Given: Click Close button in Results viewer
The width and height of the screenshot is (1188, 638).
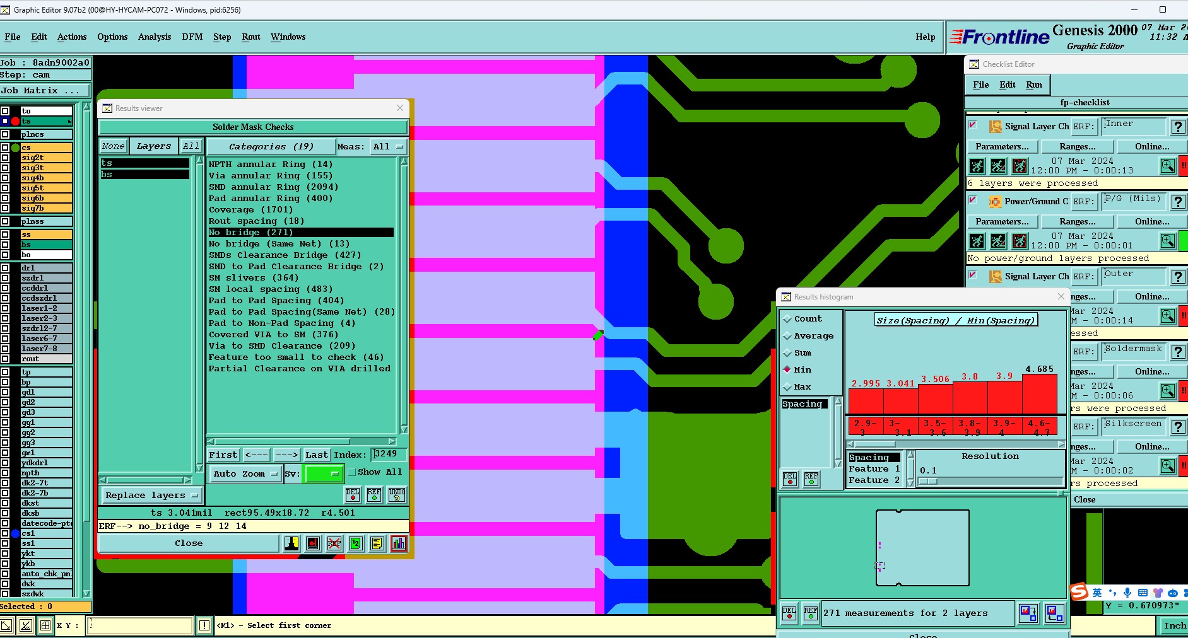Looking at the screenshot, I should (189, 543).
